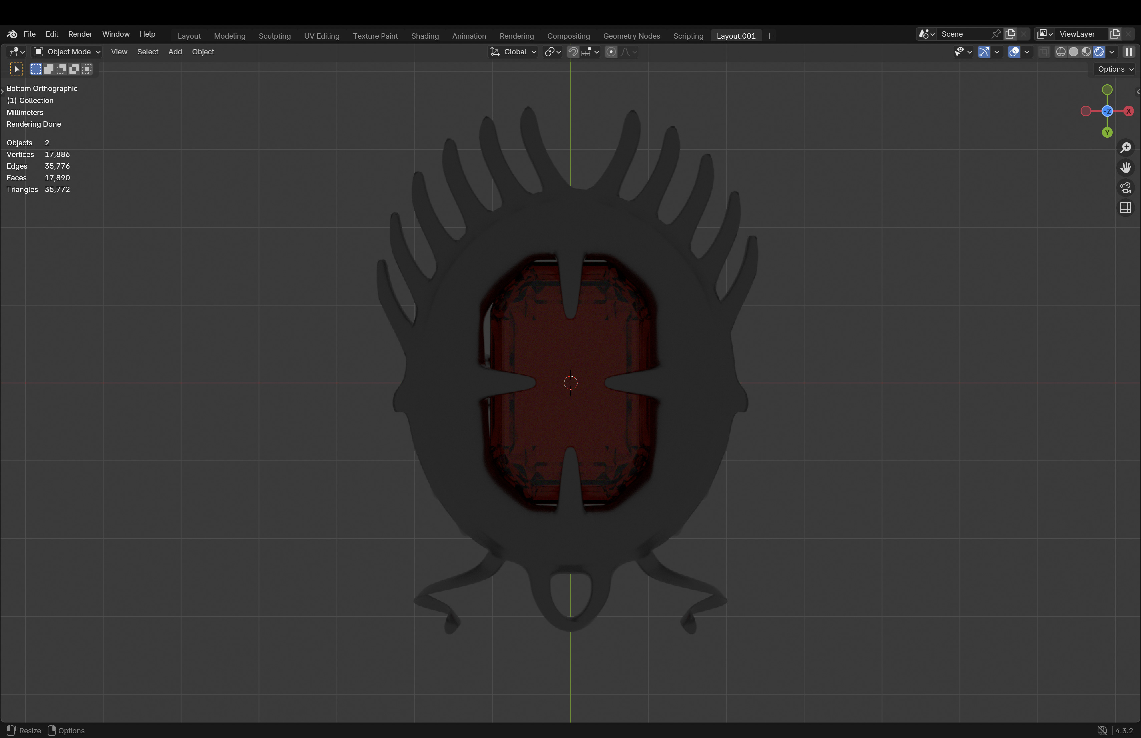Toggle proportional editing button
This screenshot has height=738, width=1141.
611,52
